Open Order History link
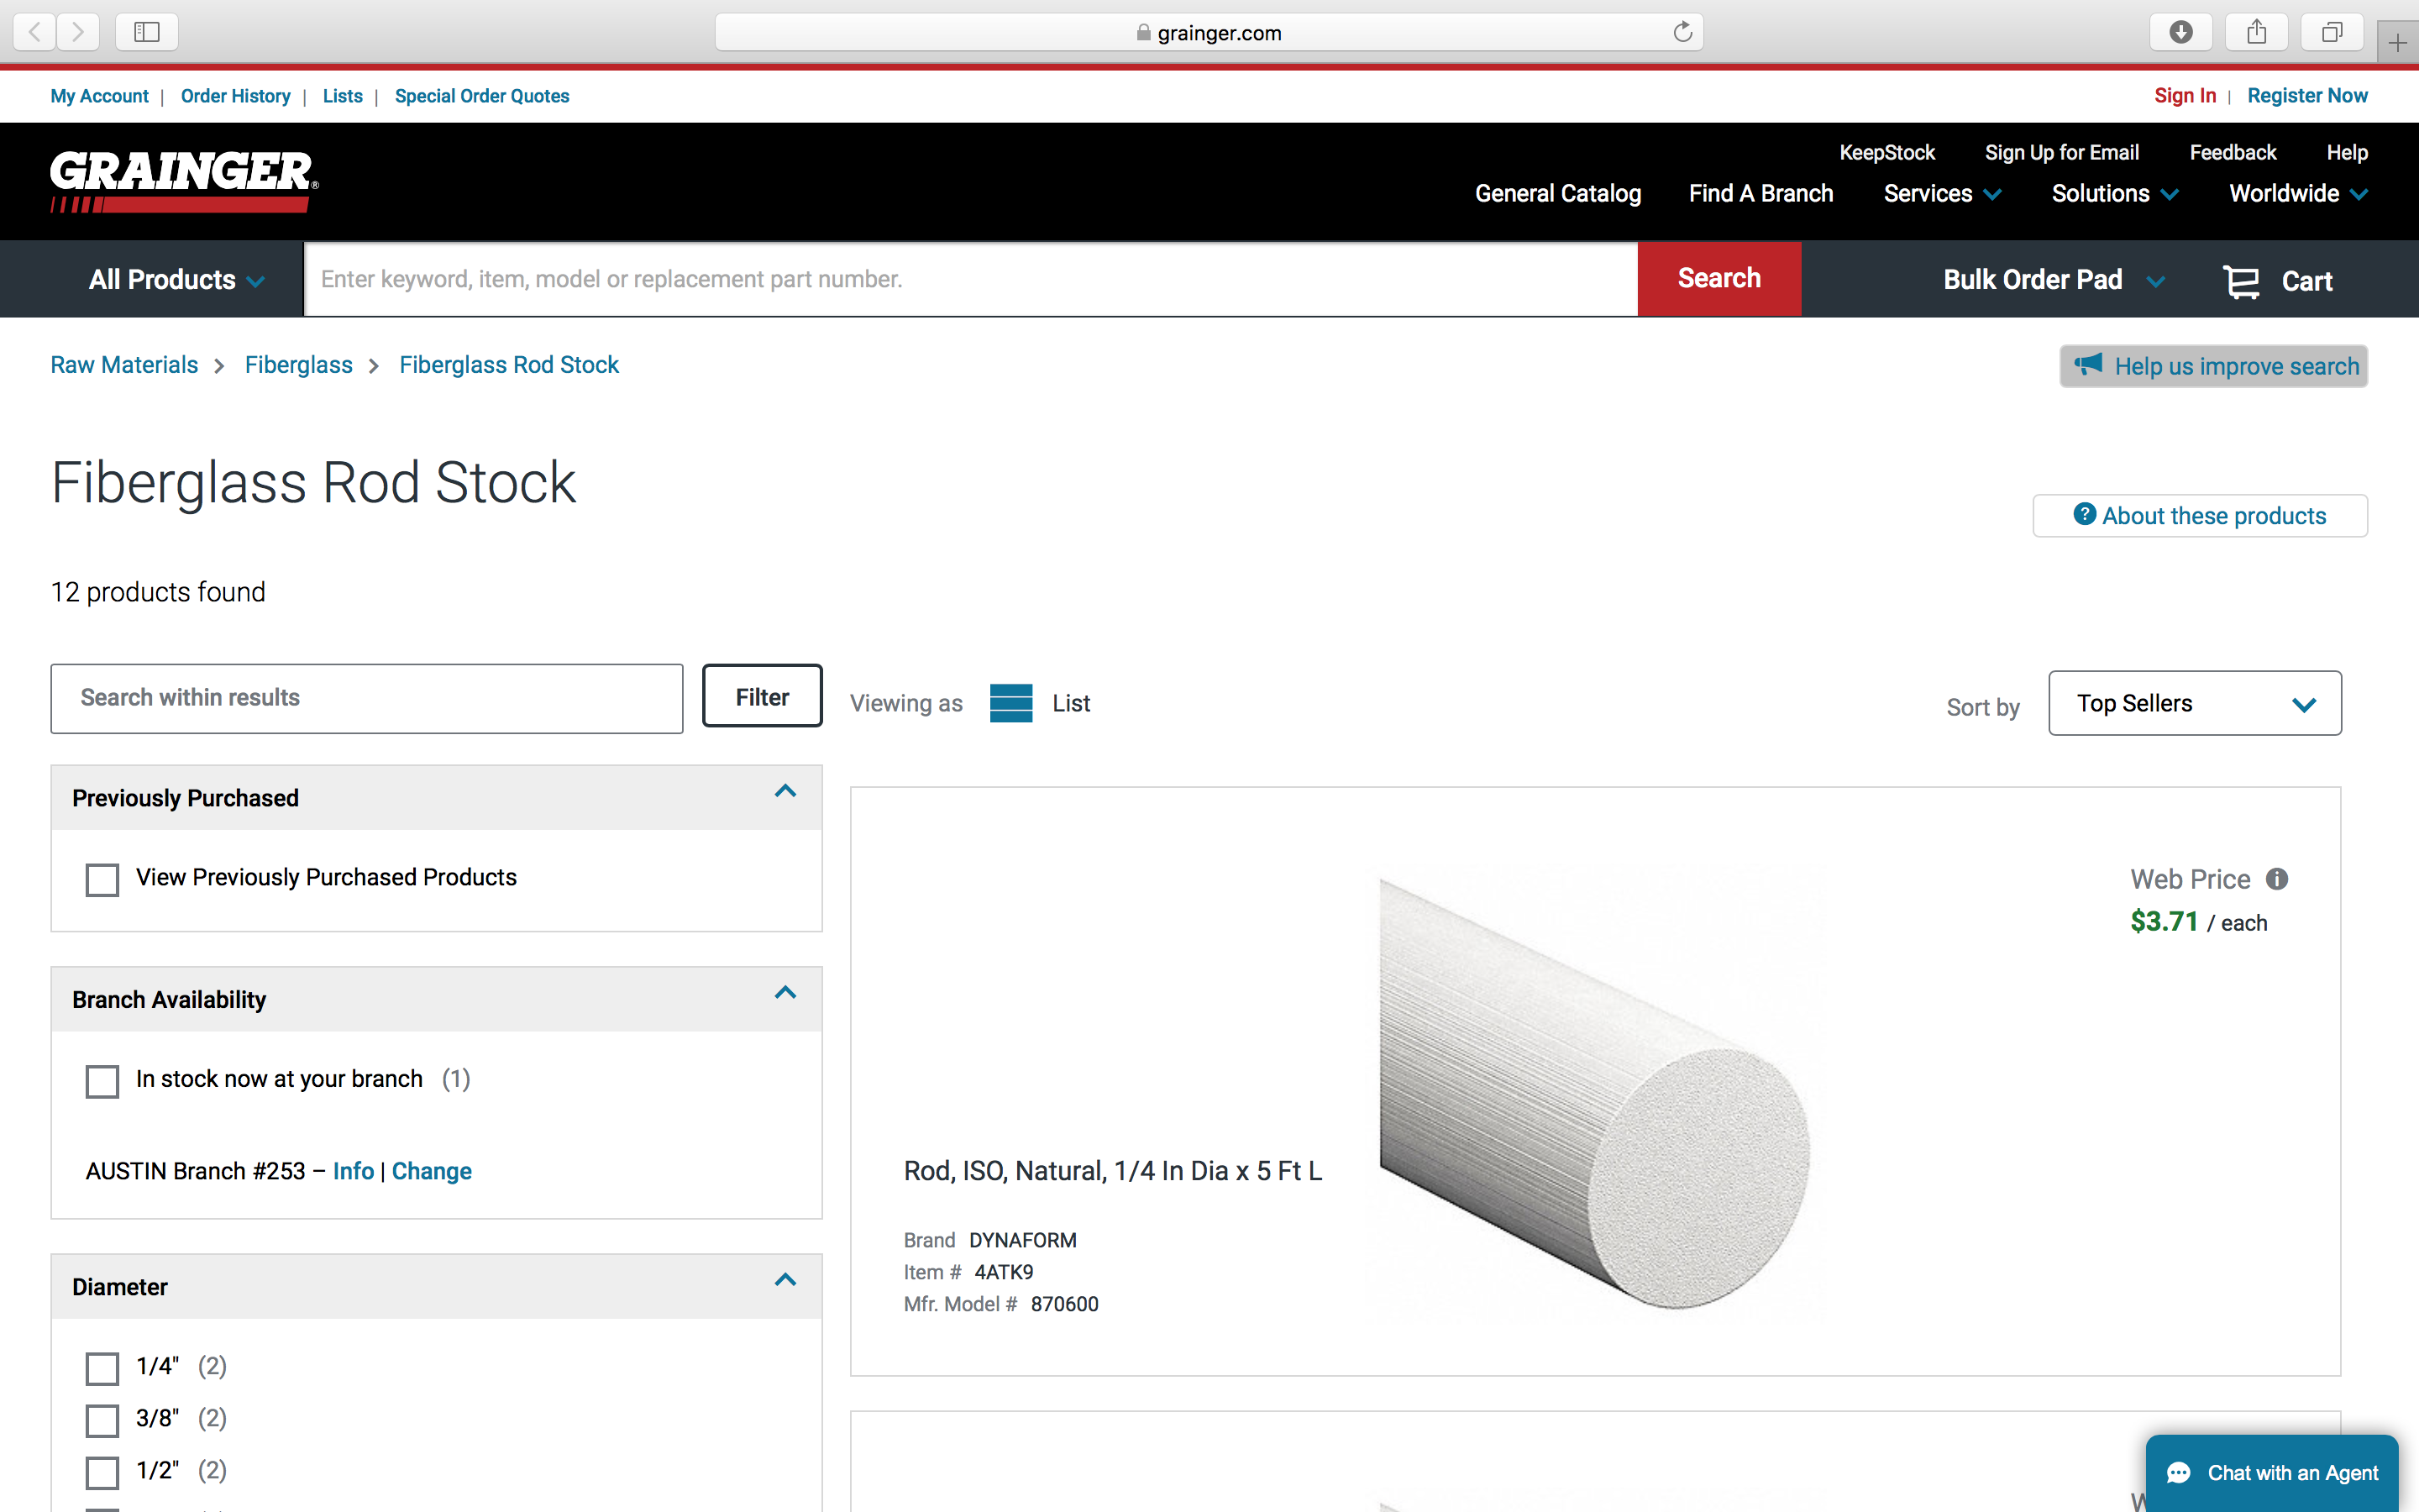The image size is (2419, 1512). [x=235, y=96]
